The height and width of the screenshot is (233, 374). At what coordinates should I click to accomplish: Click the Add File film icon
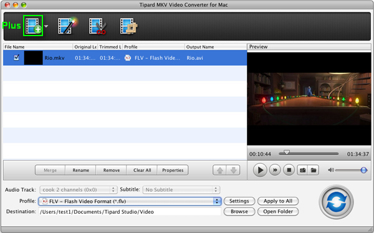[x=33, y=26]
